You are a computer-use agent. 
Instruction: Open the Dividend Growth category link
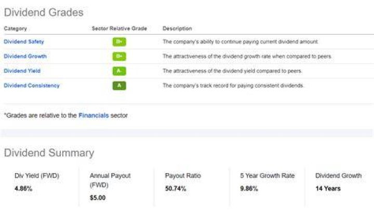pos(25,56)
